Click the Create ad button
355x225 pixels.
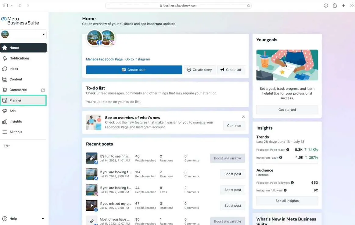[231, 70]
